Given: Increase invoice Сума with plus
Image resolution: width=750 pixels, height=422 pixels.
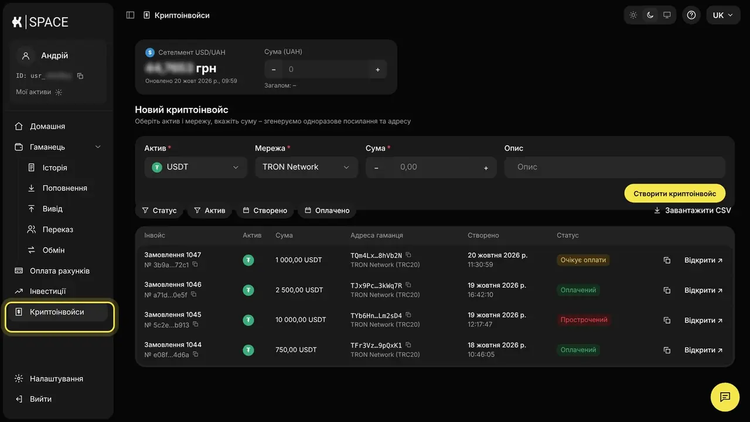Looking at the screenshot, I should tap(486, 168).
